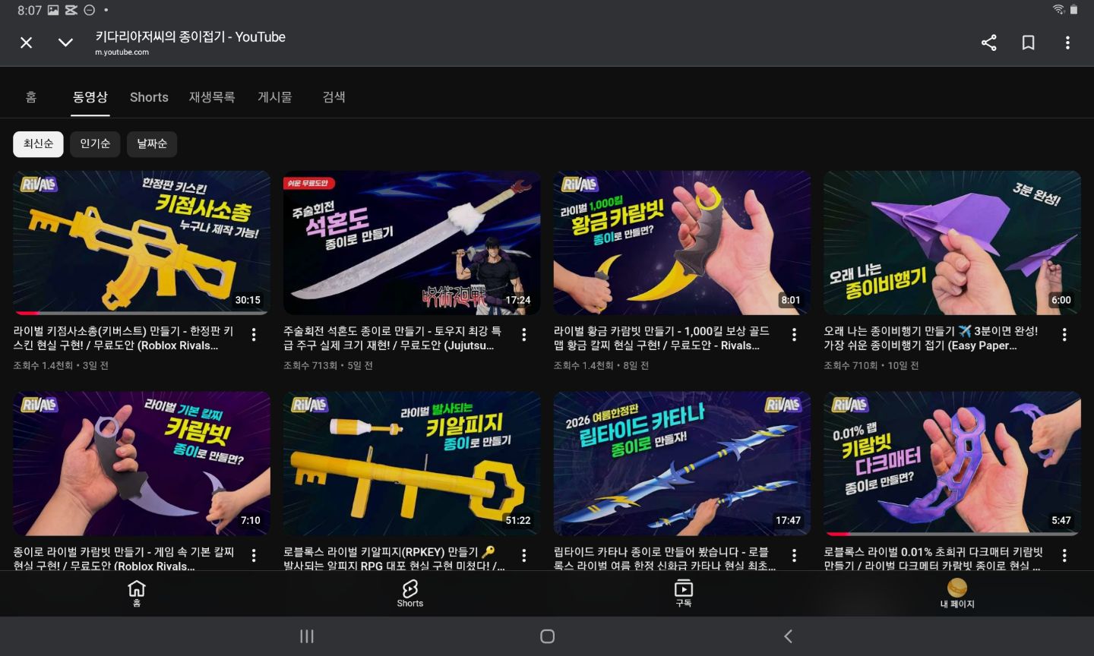Switch to the 홈 channel tab

tap(31, 97)
